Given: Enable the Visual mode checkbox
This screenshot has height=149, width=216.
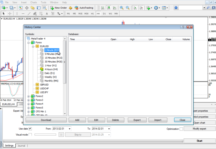Looking at the screenshot, I should coord(30,135).
